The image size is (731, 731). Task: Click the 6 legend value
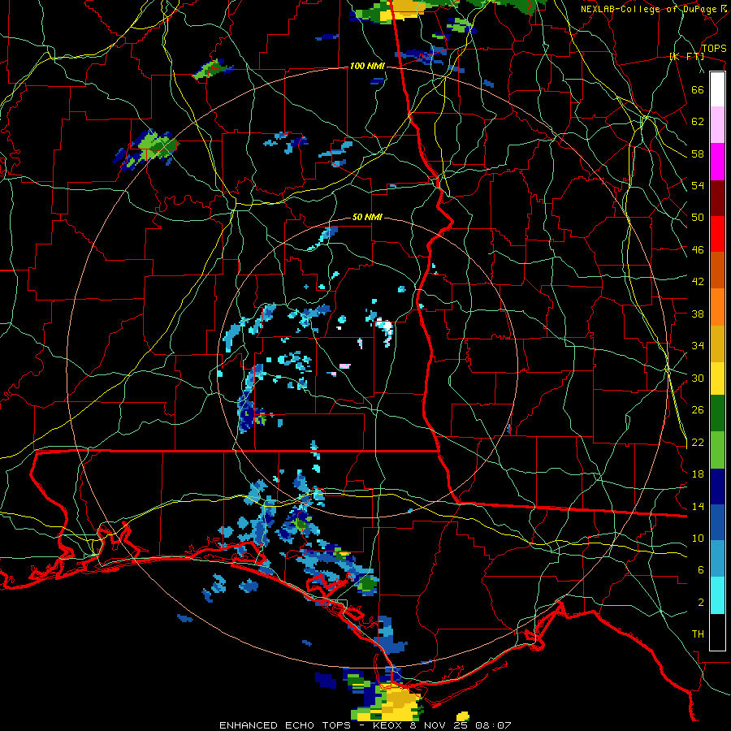(x=701, y=570)
